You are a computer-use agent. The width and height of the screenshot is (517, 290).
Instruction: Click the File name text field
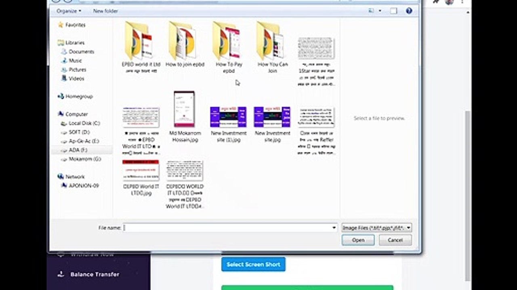coord(227,228)
